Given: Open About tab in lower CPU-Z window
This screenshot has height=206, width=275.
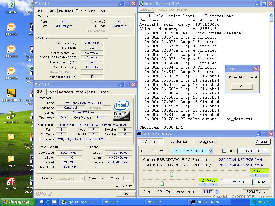Looking at the screenshot, I should 104,92.
